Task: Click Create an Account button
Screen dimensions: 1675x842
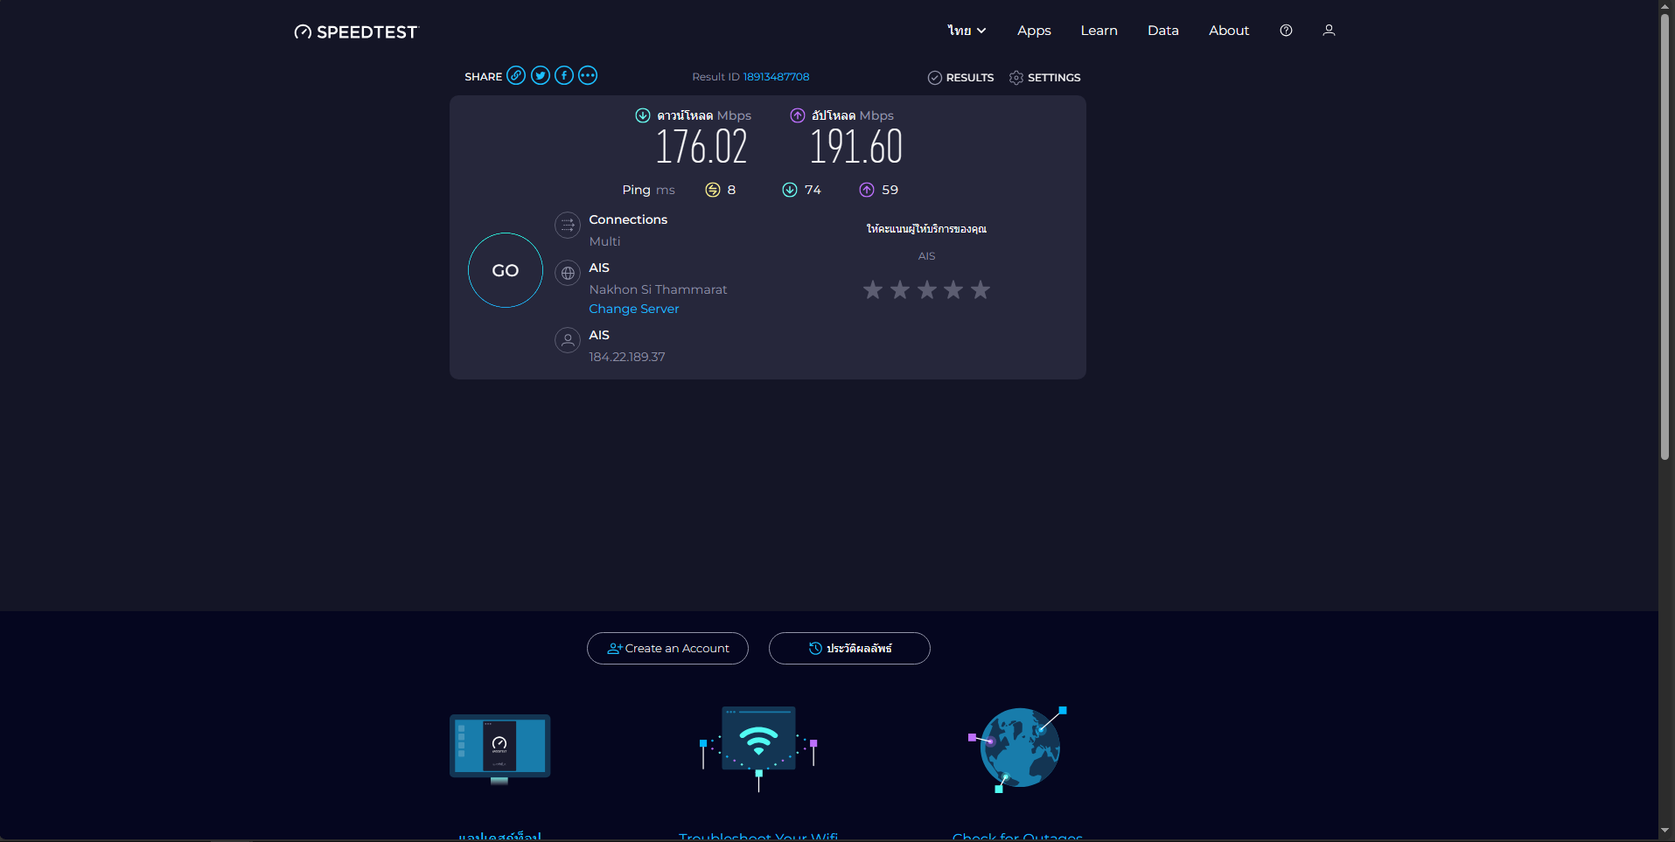Action: point(667,648)
